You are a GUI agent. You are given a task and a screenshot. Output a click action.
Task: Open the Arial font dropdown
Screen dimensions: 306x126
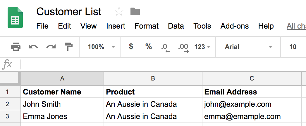(248, 47)
